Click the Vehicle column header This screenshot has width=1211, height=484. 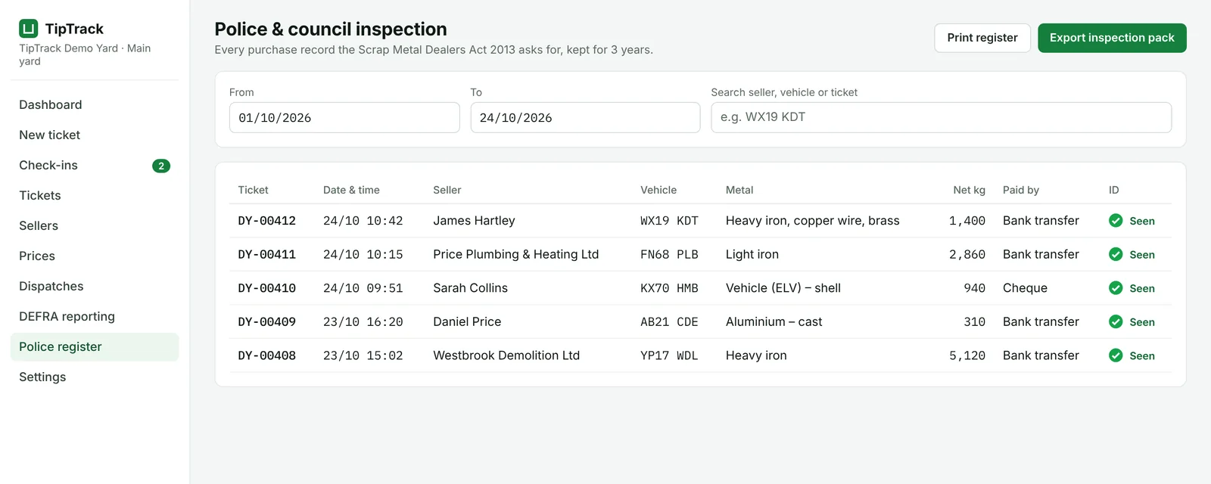(658, 190)
